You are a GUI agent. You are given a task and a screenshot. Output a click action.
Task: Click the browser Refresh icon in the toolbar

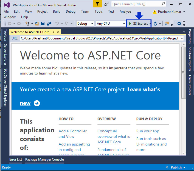155,24
